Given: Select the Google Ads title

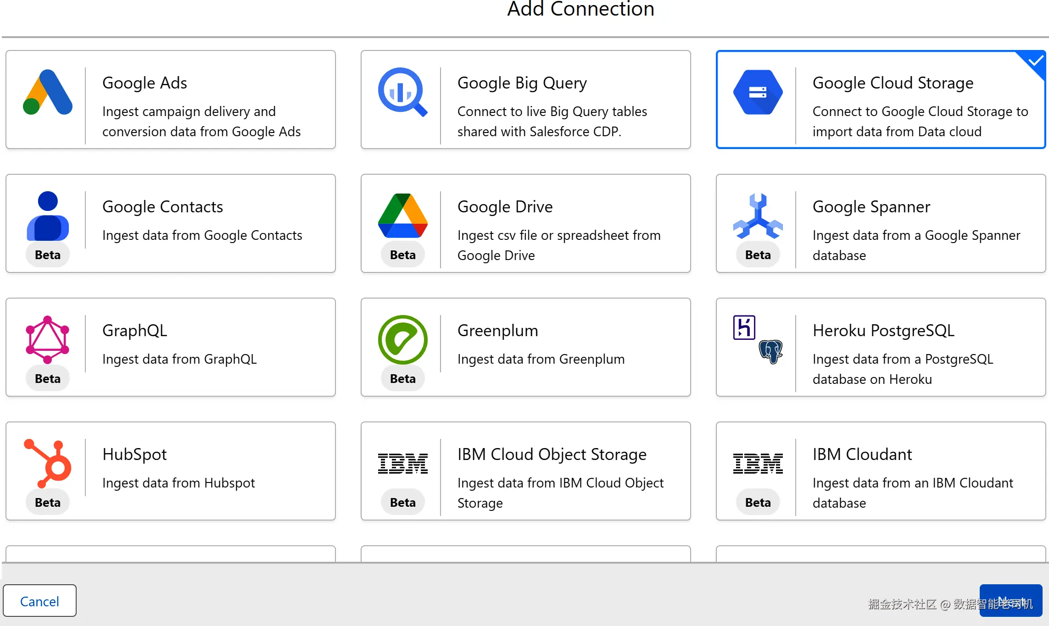Looking at the screenshot, I should tap(145, 83).
